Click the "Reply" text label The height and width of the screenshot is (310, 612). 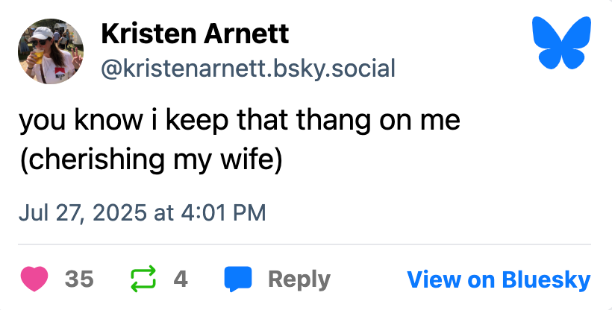pyautogui.click(x=299, y=279)
